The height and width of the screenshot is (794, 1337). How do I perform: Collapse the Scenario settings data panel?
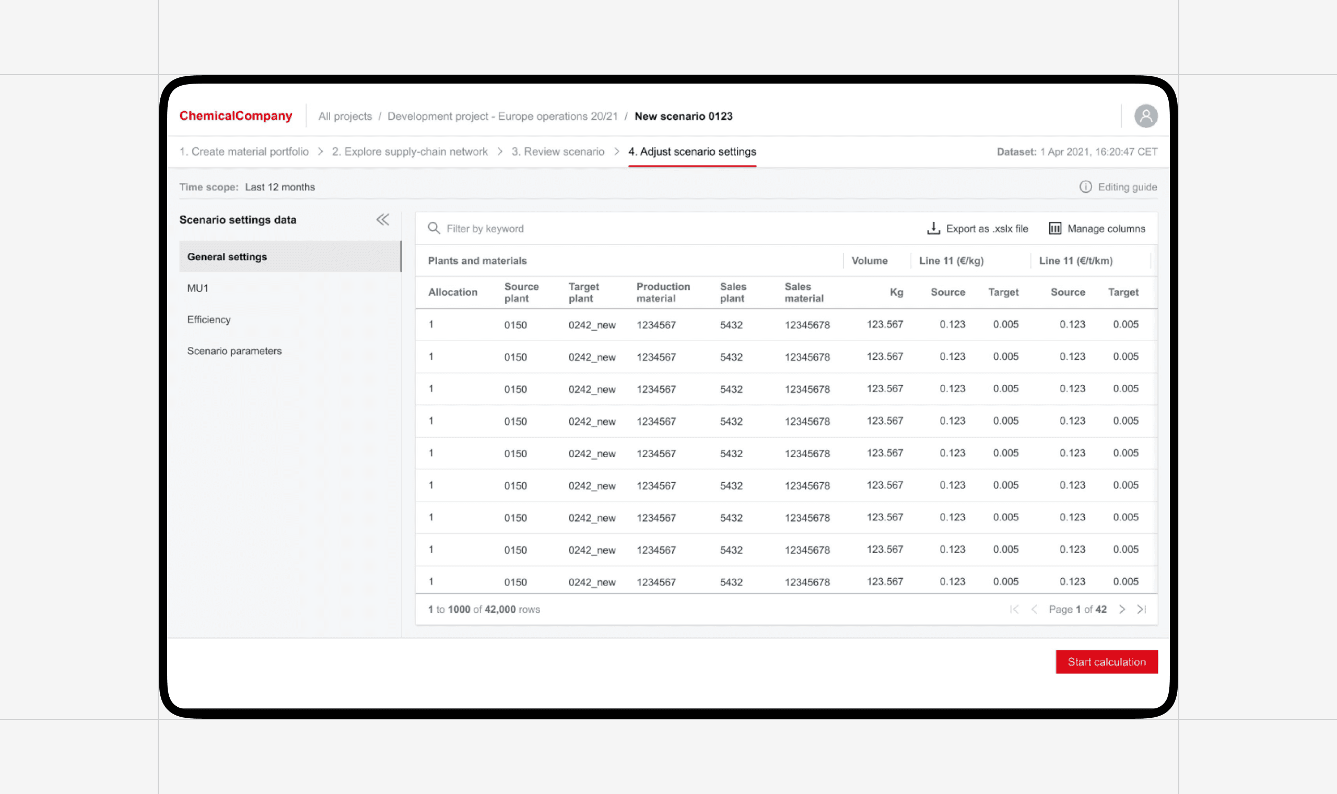pyautogui.click(x=382, y=219)
